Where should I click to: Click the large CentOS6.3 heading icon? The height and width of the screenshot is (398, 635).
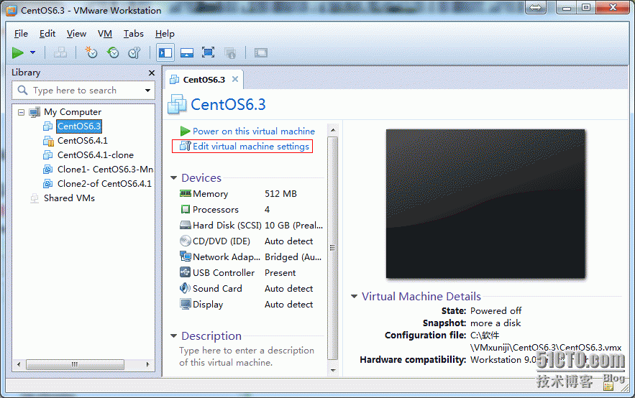(x=177, y=104)
